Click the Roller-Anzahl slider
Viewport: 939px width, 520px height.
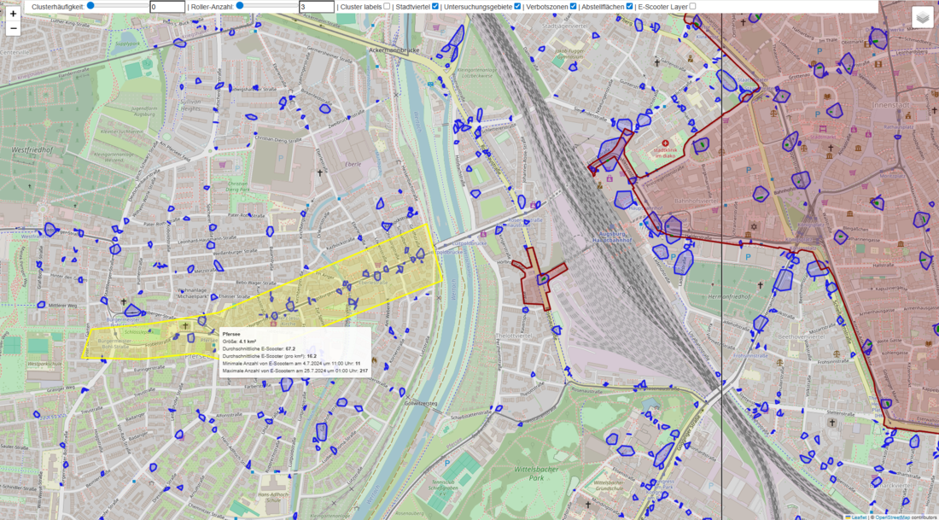pos(267,6)
